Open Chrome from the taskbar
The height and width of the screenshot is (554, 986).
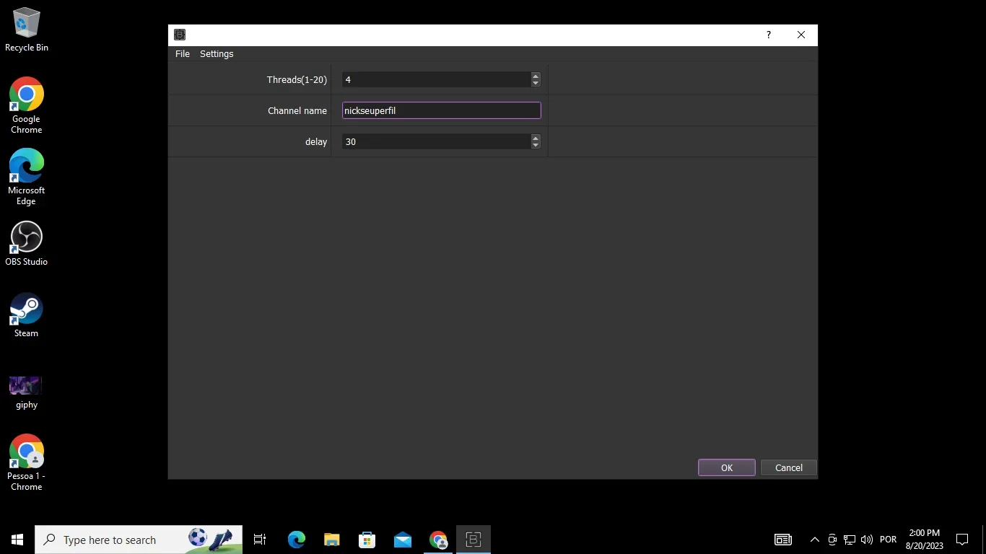(438, 540)
